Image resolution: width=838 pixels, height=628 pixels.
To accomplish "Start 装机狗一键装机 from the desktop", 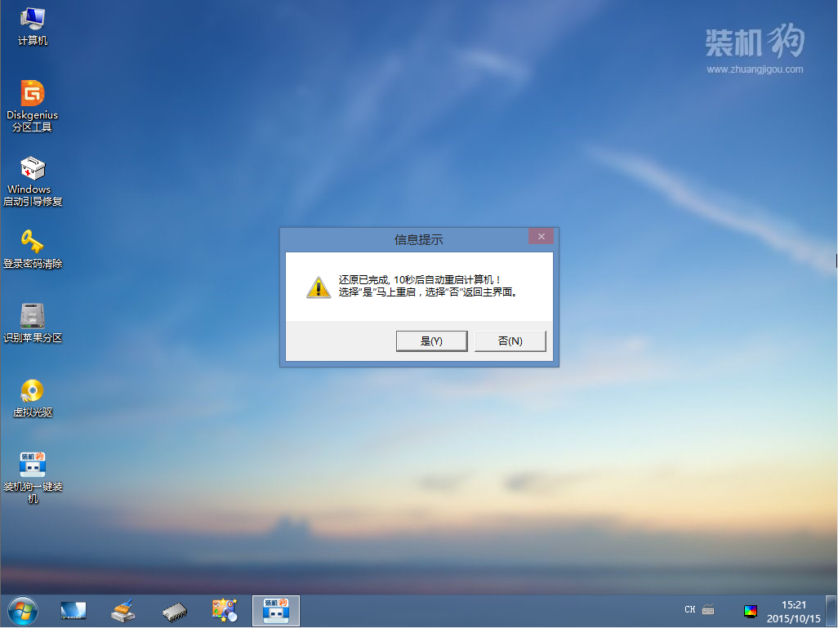I will [31, 464].
